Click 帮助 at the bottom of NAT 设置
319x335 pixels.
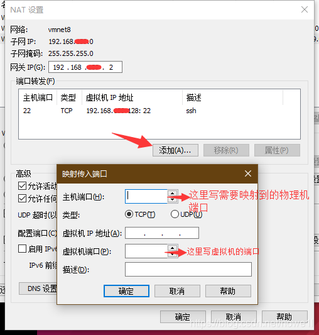[x=284, y=317]
